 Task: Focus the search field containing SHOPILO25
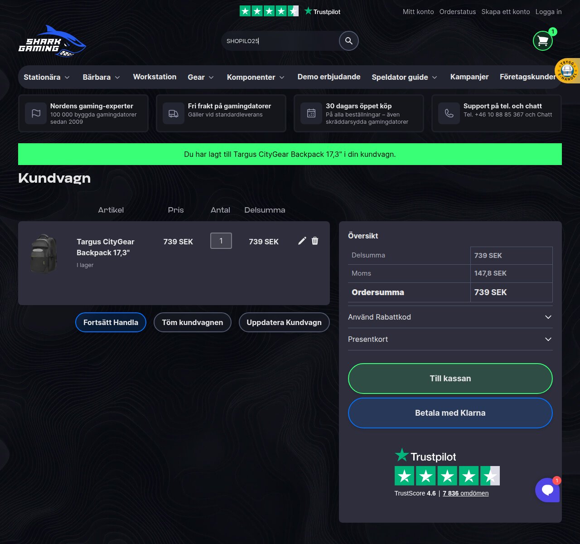click(280, 41)
